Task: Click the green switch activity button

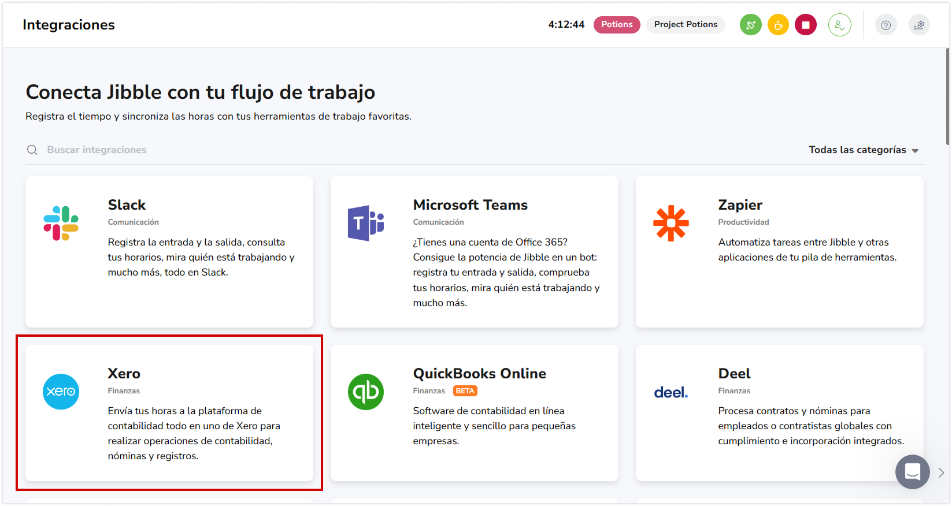Action: point(750,25)
